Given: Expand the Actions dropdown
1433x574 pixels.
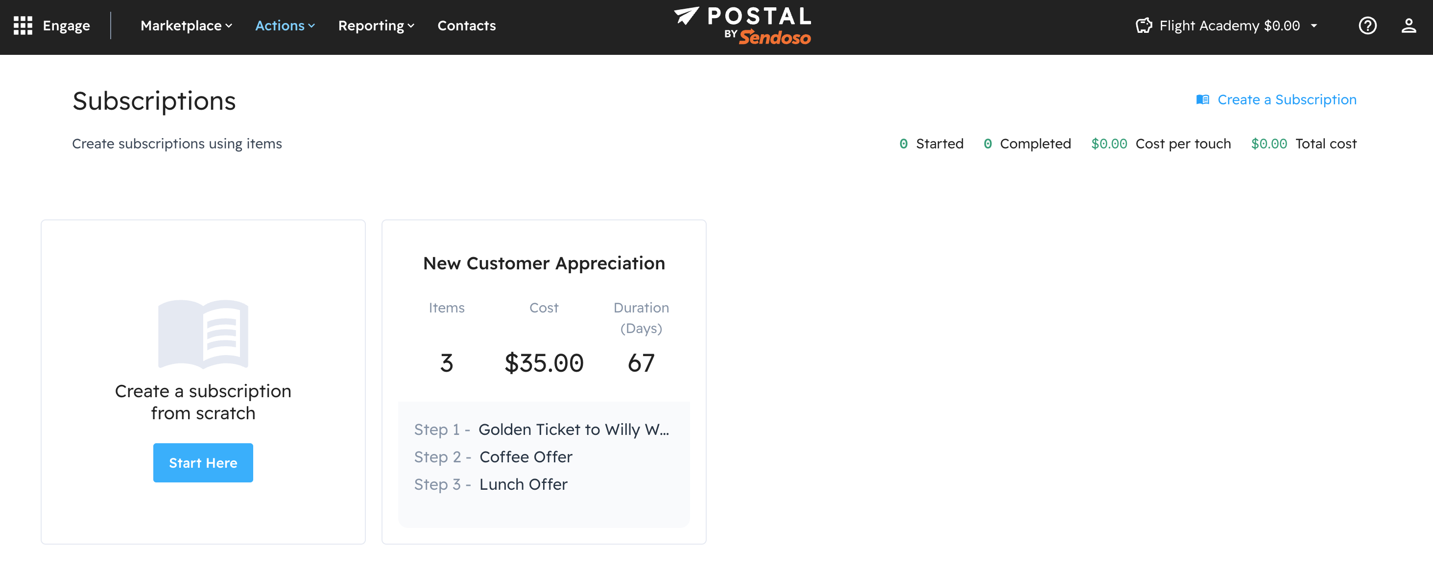Looking at the screenshot, I should (x=285, y=25).
